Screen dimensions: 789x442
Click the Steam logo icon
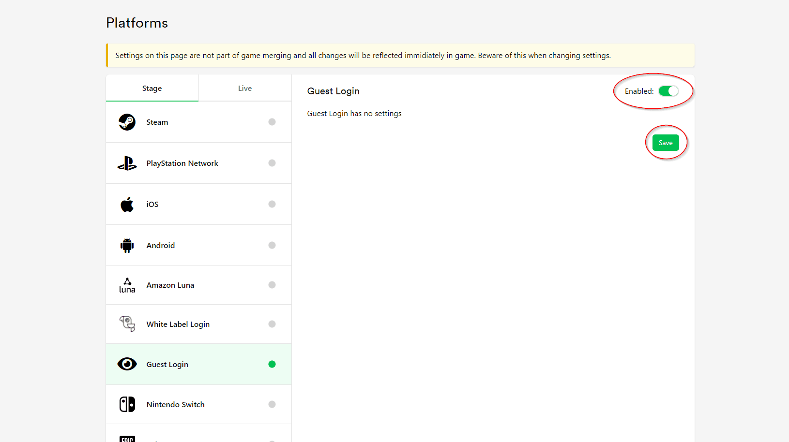[127, 122]
